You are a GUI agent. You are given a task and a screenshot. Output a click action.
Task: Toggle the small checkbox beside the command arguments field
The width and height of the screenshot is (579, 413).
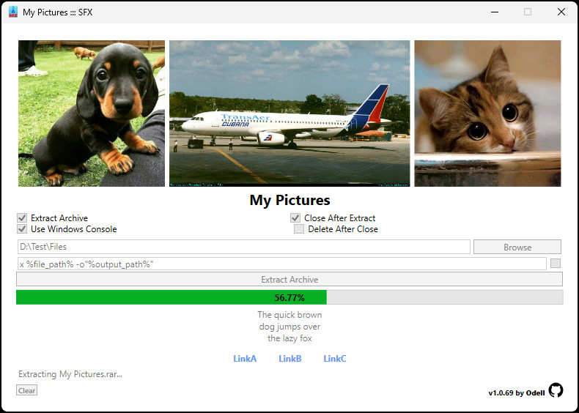556,263
